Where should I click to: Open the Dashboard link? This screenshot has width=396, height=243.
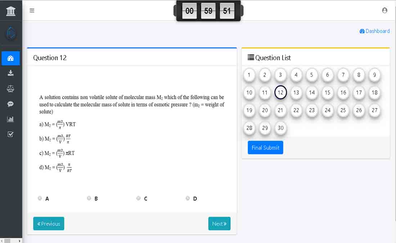[374, 31]
